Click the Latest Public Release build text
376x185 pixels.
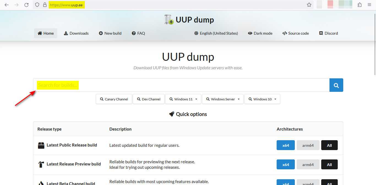click(x=72, y=145)
